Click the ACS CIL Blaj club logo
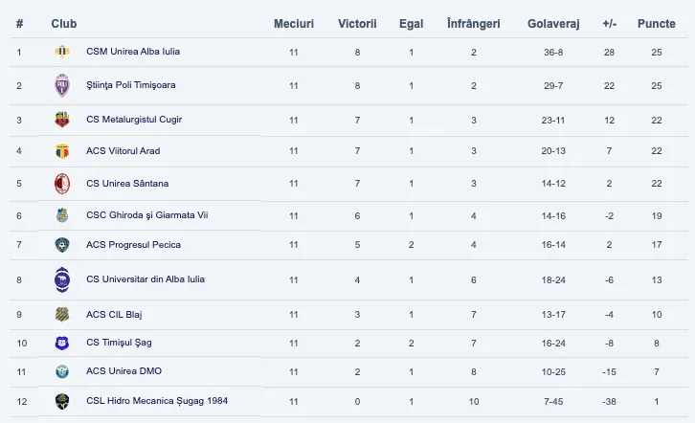The height and width of the screenshot is (423, 695). 62,314
